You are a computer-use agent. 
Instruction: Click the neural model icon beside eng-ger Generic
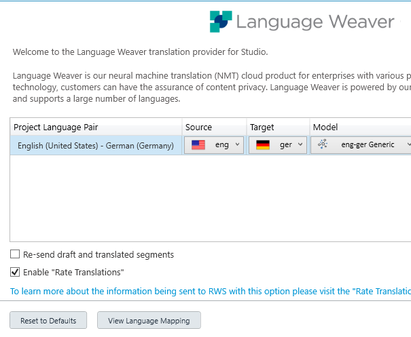[323, 144]
